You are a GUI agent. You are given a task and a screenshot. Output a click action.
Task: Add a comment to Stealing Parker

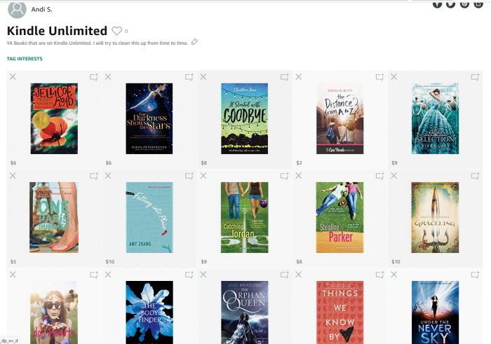click(x=380, y=176)
